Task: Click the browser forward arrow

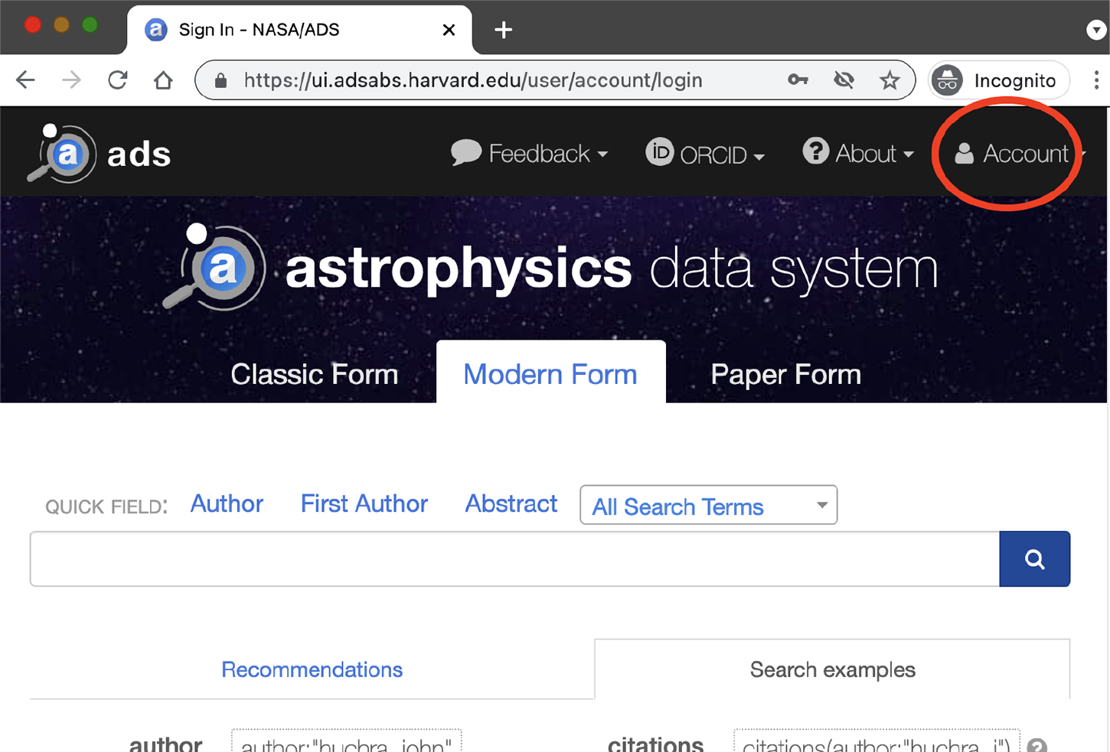Action: coord(71,80)
